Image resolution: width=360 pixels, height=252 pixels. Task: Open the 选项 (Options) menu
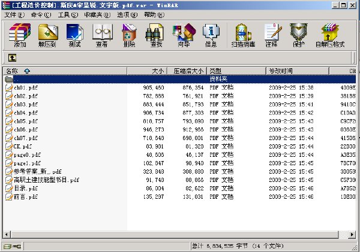127,15
